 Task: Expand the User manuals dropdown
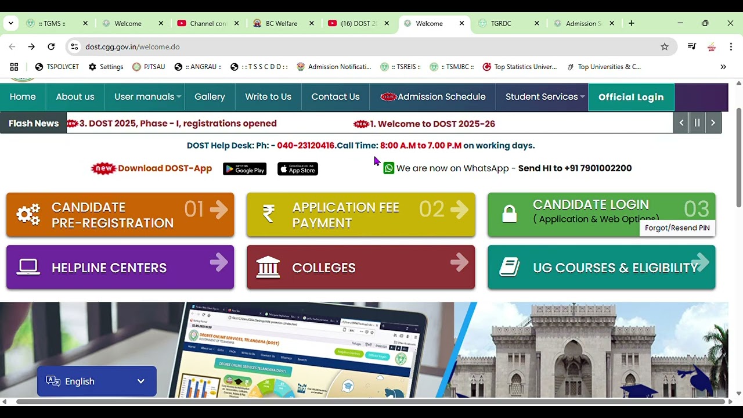point(145,97)
